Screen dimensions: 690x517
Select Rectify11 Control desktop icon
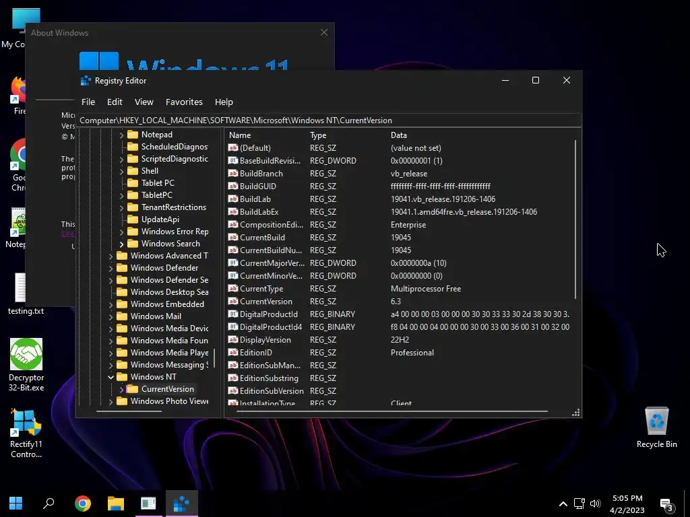tap(26, 434)
